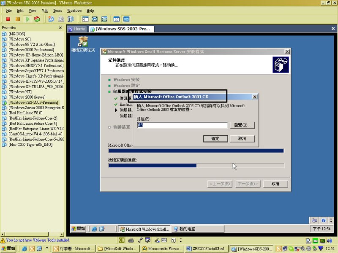Choose Mac-OSX-Tiger-x86_IMG from Favorites list
The image size is (338, 253).
tap(30, 145)
